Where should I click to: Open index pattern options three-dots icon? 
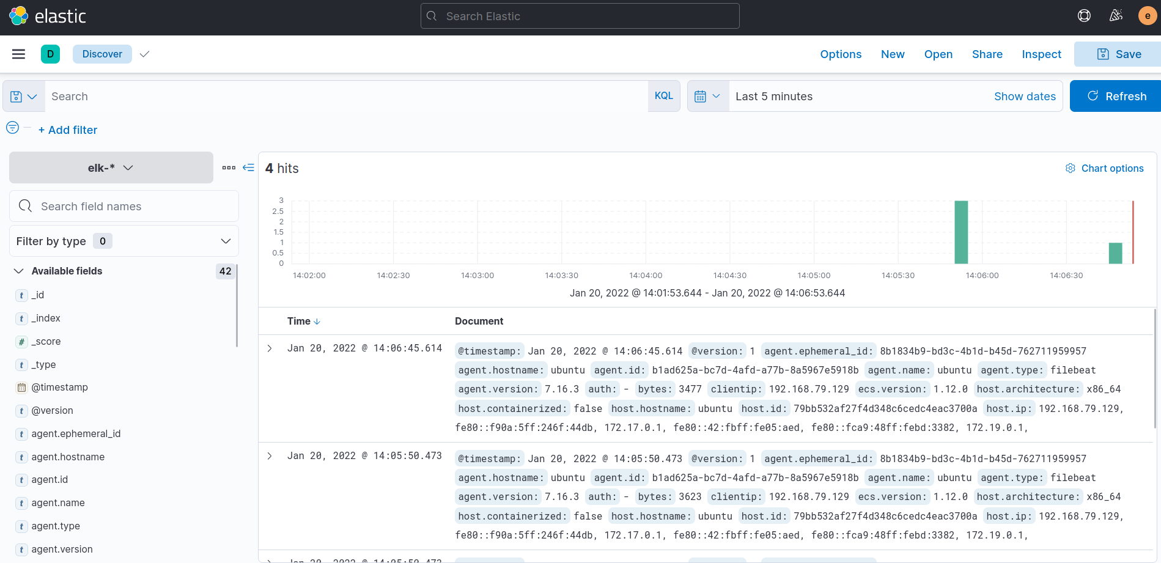tap(229, 167)
